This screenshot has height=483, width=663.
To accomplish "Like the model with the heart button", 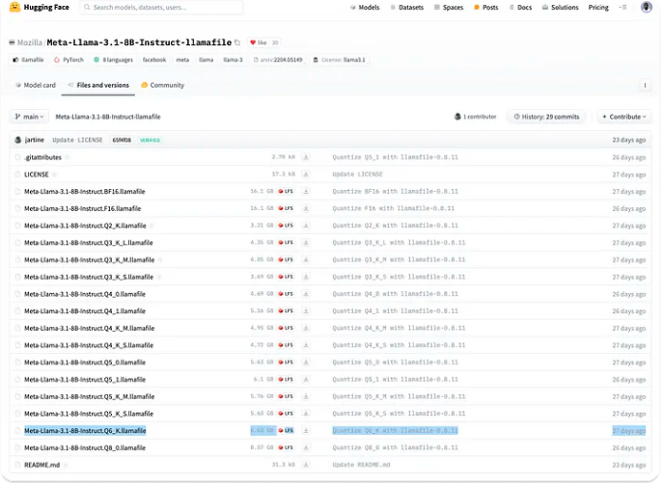I will pos(258,42).
